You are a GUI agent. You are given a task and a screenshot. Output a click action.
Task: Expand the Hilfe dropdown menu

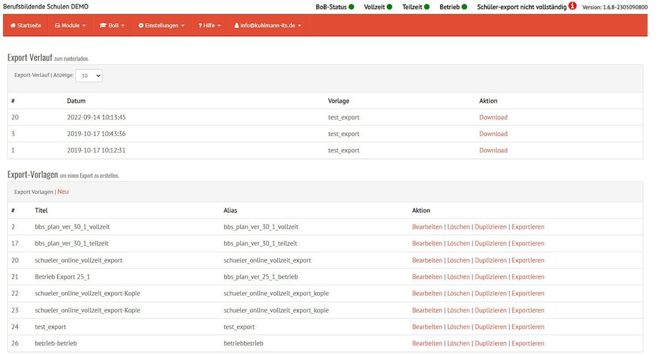point(209,26)
